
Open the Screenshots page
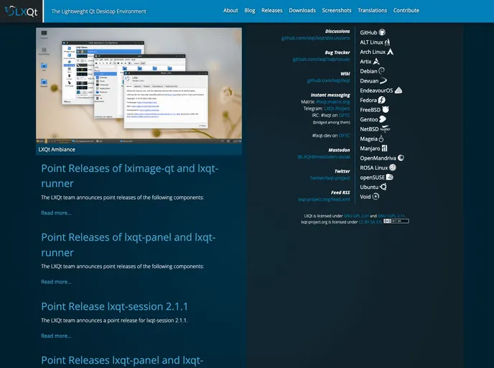coord(337,10)
